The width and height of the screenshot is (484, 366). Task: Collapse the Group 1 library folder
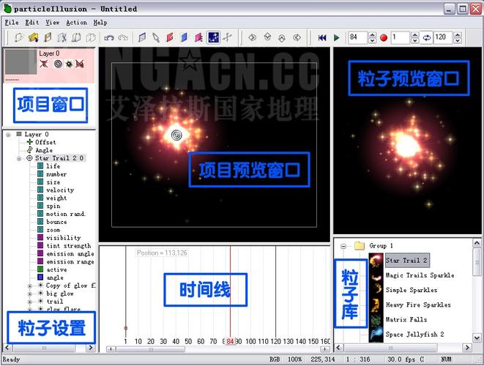point(343,246)
